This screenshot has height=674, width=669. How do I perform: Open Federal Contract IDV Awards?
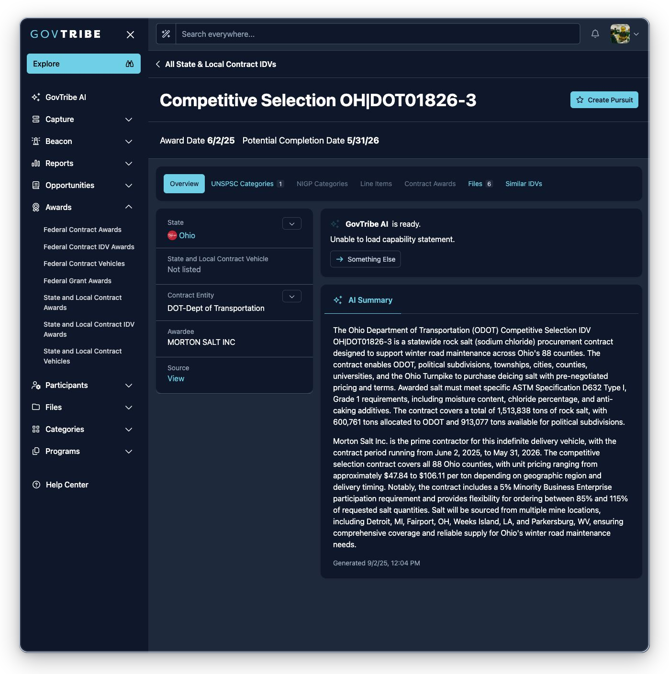click(89, 247)
